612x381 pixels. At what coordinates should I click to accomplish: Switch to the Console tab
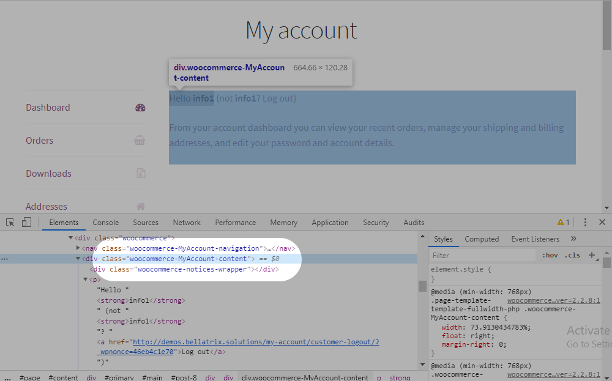click(x=105, y=222)
